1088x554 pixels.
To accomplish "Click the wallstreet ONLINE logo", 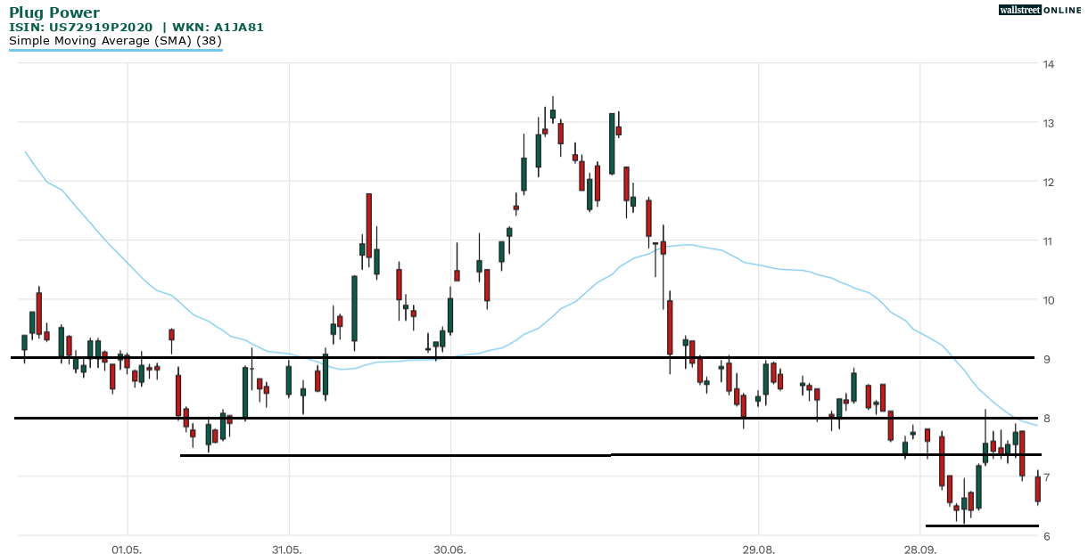I will click(x=1039, y=10).
